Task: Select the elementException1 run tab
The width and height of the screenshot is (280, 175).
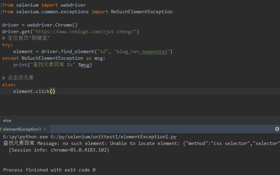Action: click(x=22, y=129)
